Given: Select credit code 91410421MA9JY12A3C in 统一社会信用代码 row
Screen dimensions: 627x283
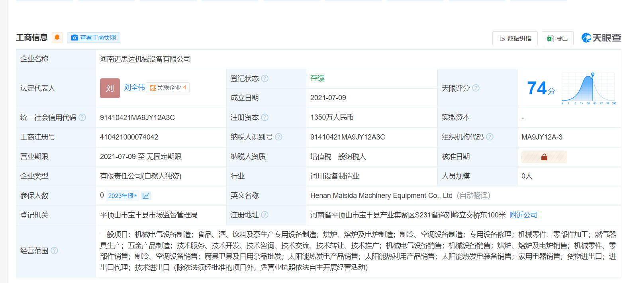Looking at the screenshot, I should [137, 118].
